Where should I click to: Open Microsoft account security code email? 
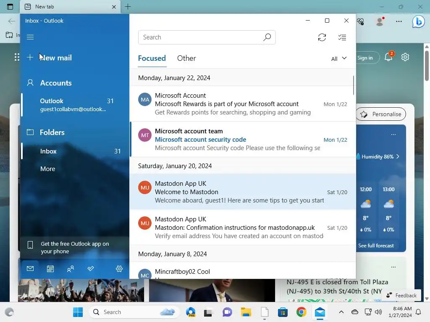pyautogui.click(x=243, y=139)
